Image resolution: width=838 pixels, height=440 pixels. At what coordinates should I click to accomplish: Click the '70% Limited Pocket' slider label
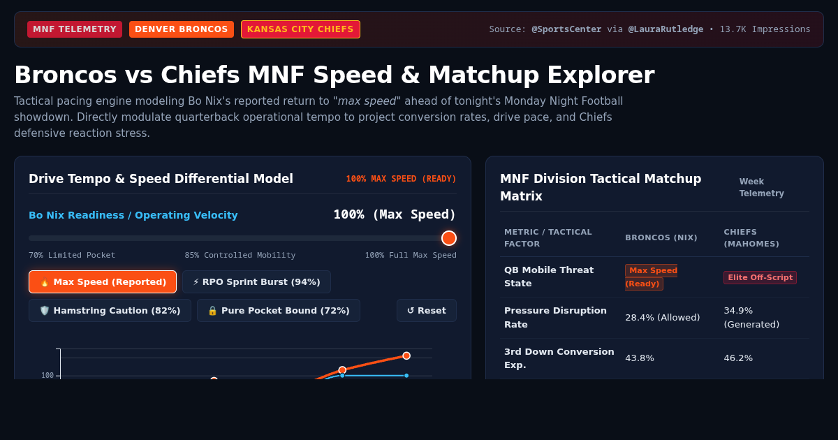tap(72, 255)
